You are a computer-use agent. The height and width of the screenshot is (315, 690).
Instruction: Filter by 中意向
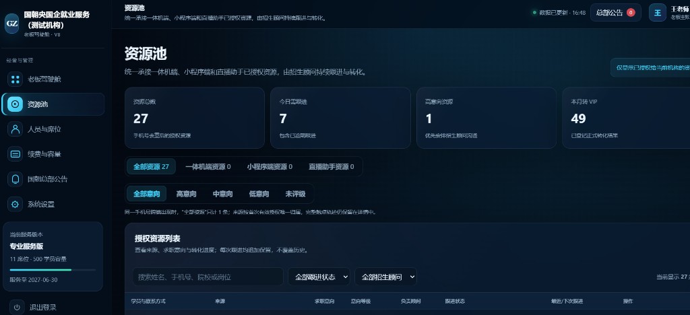pyautogui.click(x=222, y=194)
